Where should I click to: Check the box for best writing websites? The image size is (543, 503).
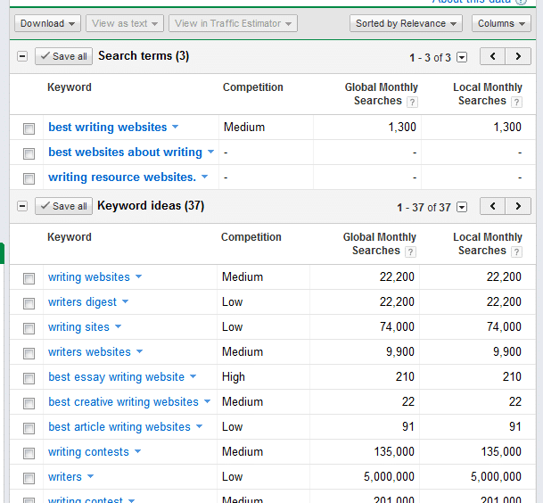(29, 128)
